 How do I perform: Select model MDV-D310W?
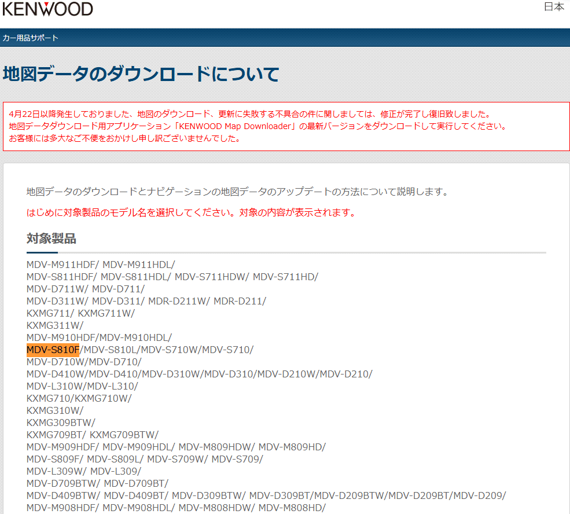tap(171, 374)
